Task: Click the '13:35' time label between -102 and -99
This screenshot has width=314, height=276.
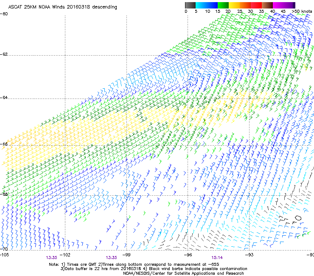Action: (111, 258)
